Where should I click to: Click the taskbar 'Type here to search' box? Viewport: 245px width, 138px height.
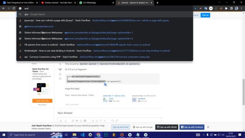click(x=35, y=135)
